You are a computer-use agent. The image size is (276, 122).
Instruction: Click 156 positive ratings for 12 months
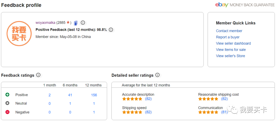pos(94,95)
